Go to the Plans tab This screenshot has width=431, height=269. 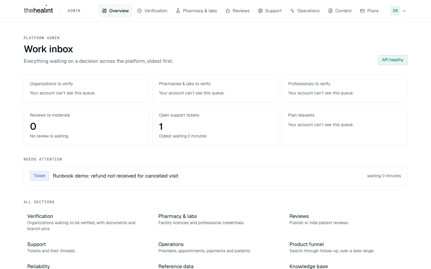[369, 11]
